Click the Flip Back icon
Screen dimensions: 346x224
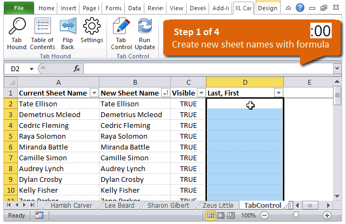[68, 33]
